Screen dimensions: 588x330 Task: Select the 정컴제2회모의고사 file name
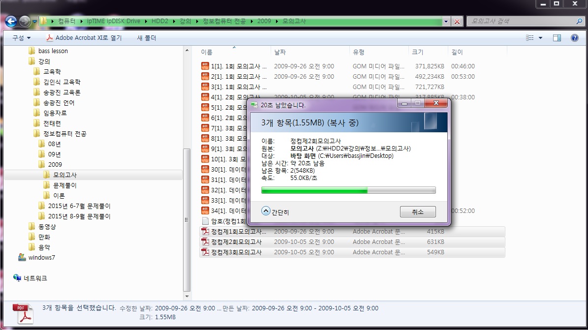(x=236, y=242)
